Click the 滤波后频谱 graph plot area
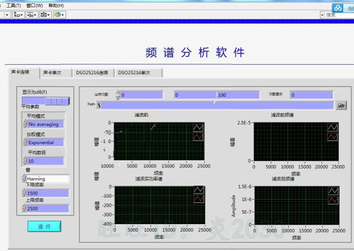This screenshot has height=251, width=354. (297, 206)
